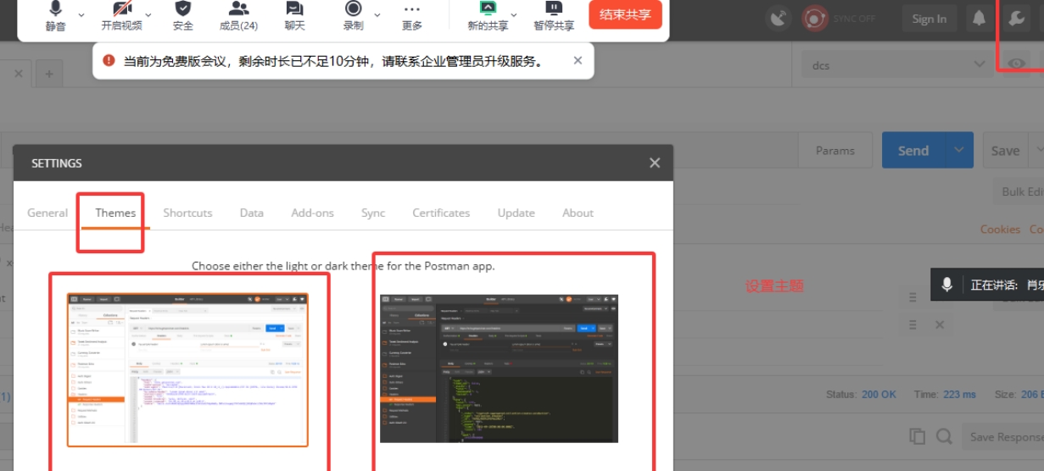Click the Params button

click(835, 150)
